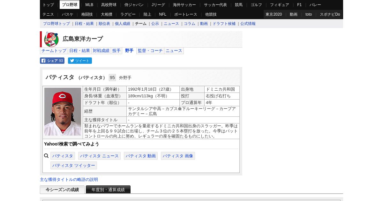Image resolution: width=383 pixels, height=201 pixels.
Task: Open サッカー代表 section
Action: point(215,5)
